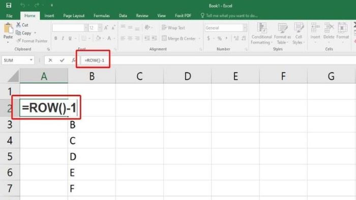
Task: Toggle Wrap Text
Action: point(173,27)
